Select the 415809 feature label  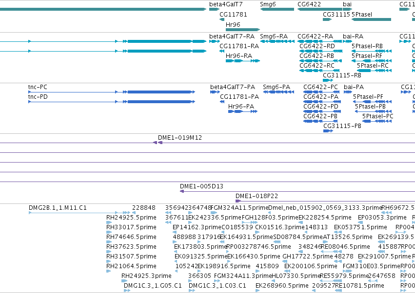pos(267,266)
